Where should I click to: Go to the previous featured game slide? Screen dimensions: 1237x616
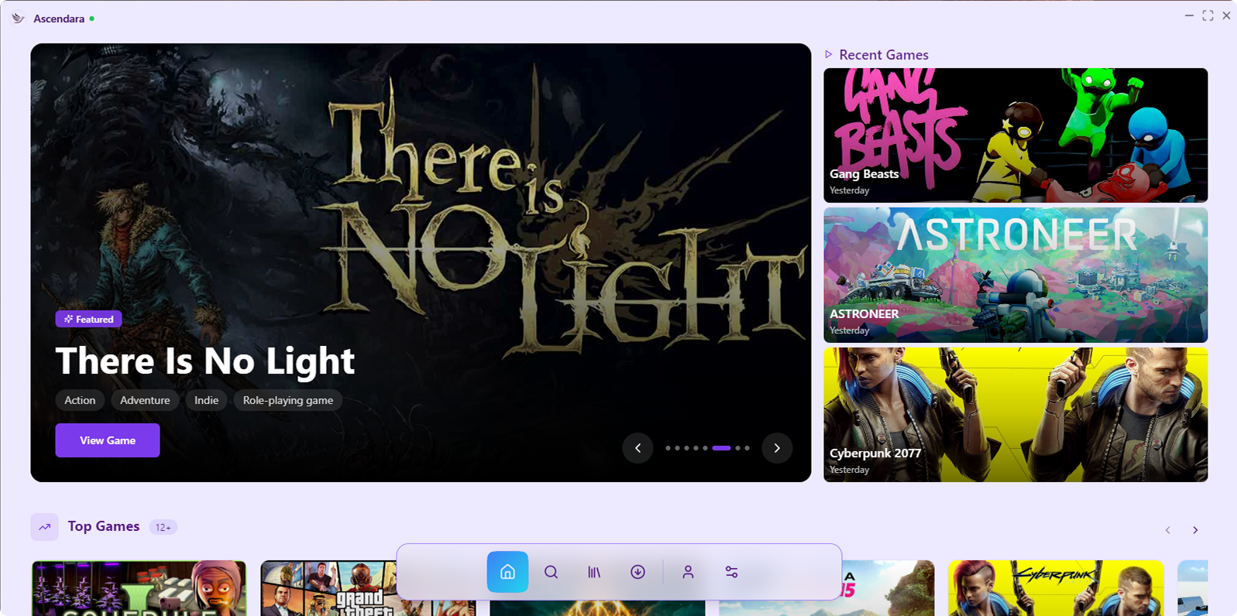pyautogui.click(x=637, y=448)
